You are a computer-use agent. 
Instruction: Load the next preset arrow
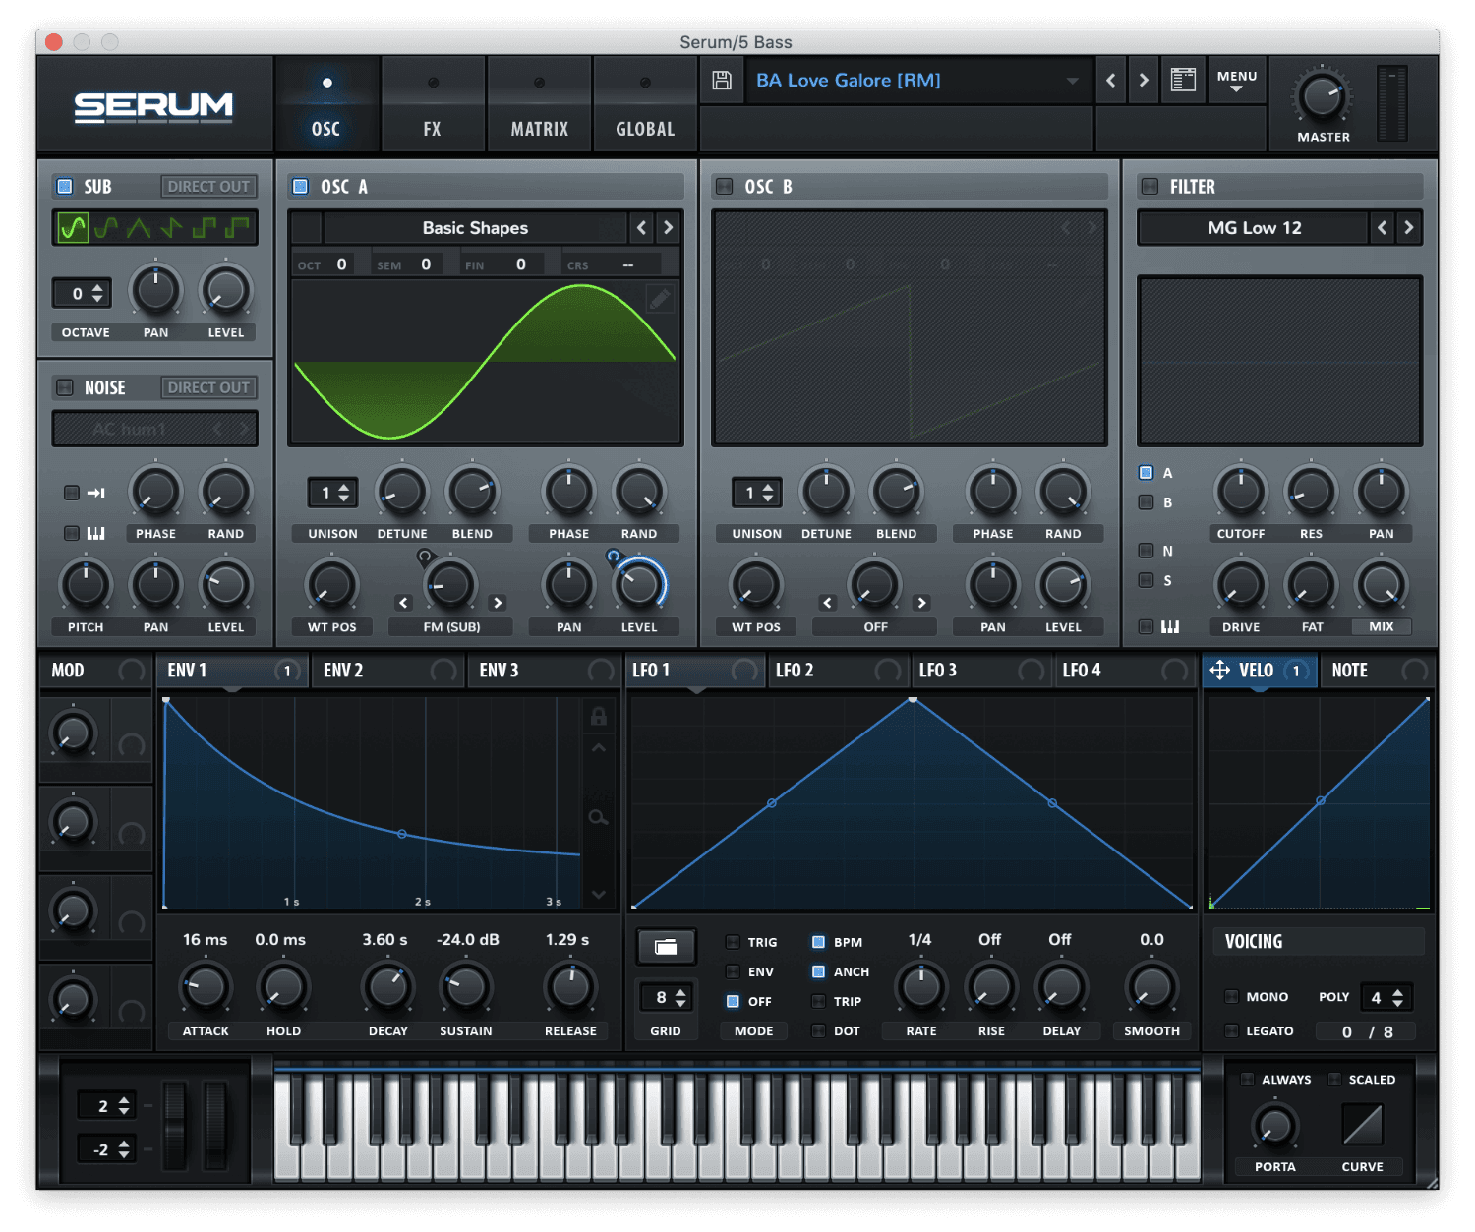1144,81
